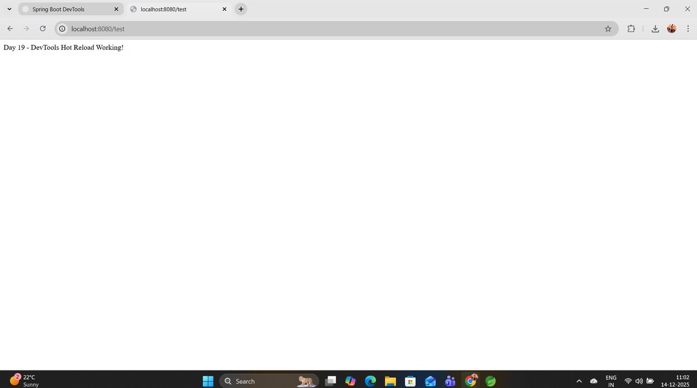Image resolution: width=697 pixels, height=388 pixels.
Task: Open the volume speaker tray icon
Action: [639, 381]
